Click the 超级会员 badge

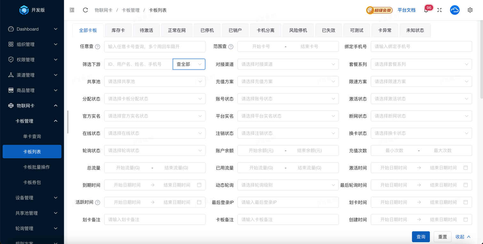point(379,10)
